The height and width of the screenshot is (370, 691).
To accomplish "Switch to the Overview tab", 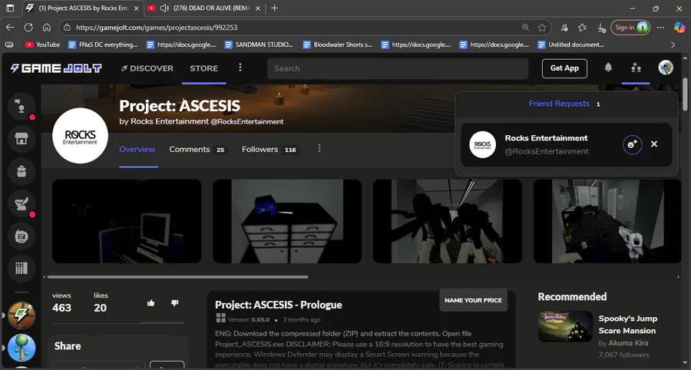I will (137, 150).
